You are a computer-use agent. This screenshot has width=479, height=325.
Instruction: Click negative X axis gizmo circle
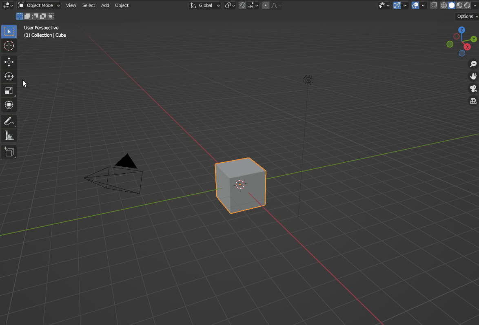[x=457, y=36]
